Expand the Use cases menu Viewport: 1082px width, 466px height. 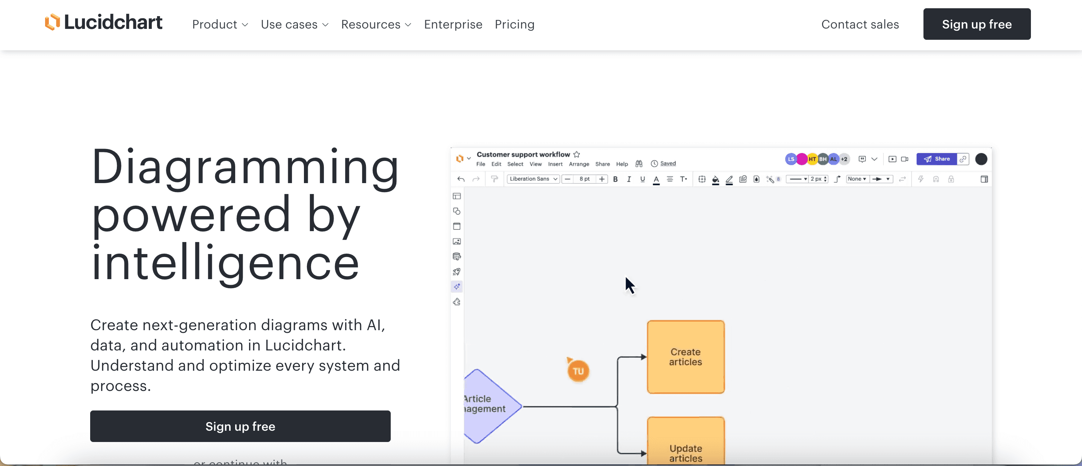(295, 24)
